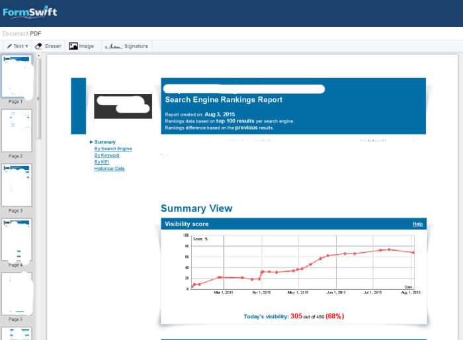Click the Jul 1, 2015 axis label
Image resolution: width=463 pixels, height=340 pixels.
372,292
